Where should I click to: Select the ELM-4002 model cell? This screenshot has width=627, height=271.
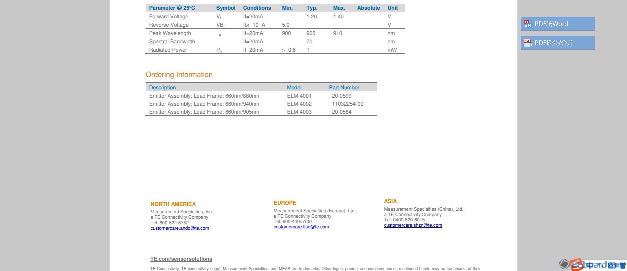pos(299,104)
